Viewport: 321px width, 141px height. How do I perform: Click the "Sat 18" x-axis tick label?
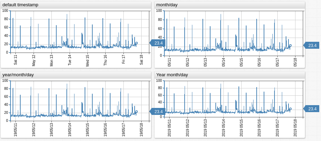click(x=141, y=60)
